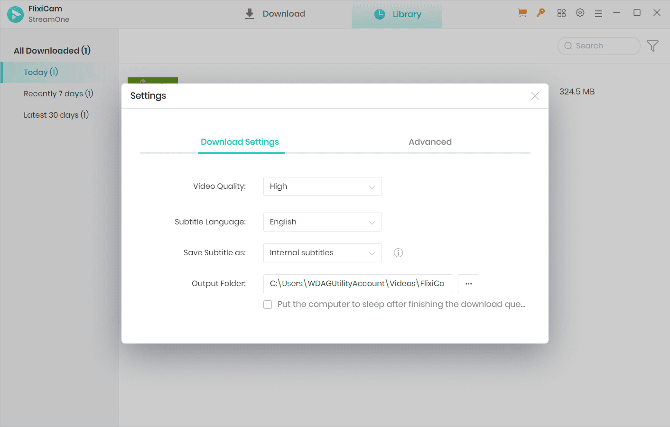Open the key registration icon

coord(540,13)
